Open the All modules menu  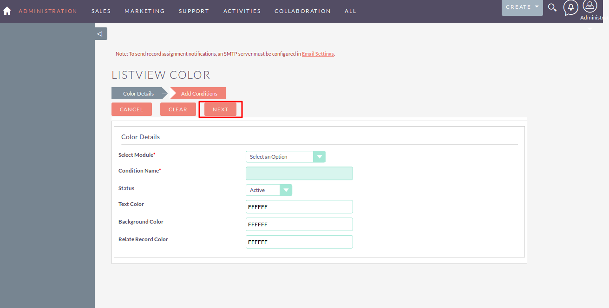[x=350, y=11]
